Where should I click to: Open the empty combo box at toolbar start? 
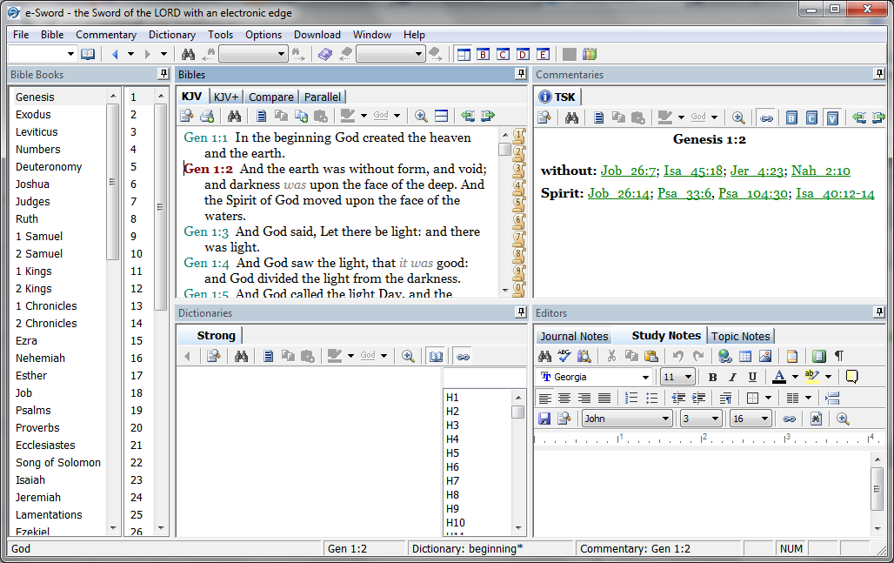coord(43,54)
